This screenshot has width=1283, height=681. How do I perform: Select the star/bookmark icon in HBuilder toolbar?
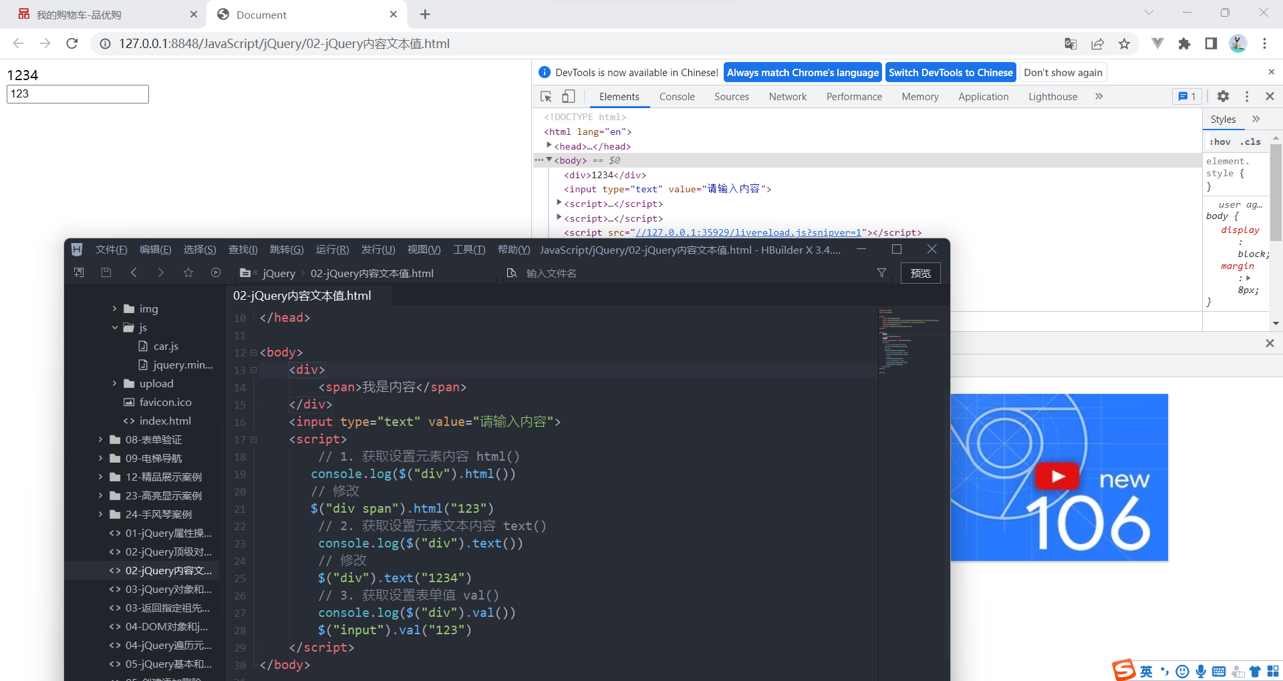click(188, 272)
